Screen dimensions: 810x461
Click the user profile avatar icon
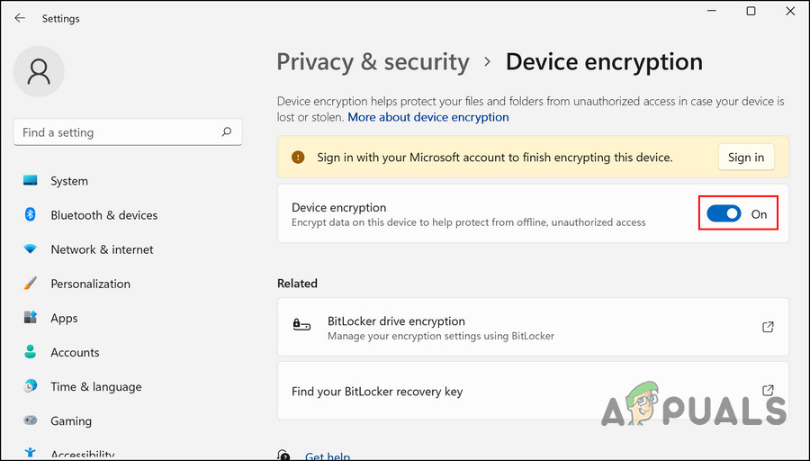pos(39,71)
